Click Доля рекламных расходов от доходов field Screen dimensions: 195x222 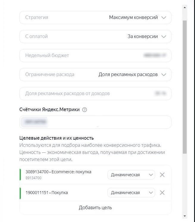95,94
